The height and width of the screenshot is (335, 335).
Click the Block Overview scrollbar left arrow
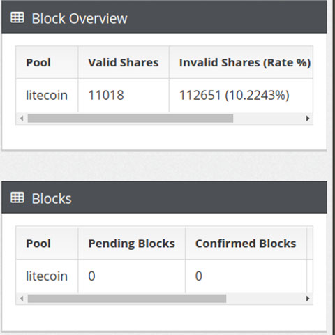pos(22,119)
